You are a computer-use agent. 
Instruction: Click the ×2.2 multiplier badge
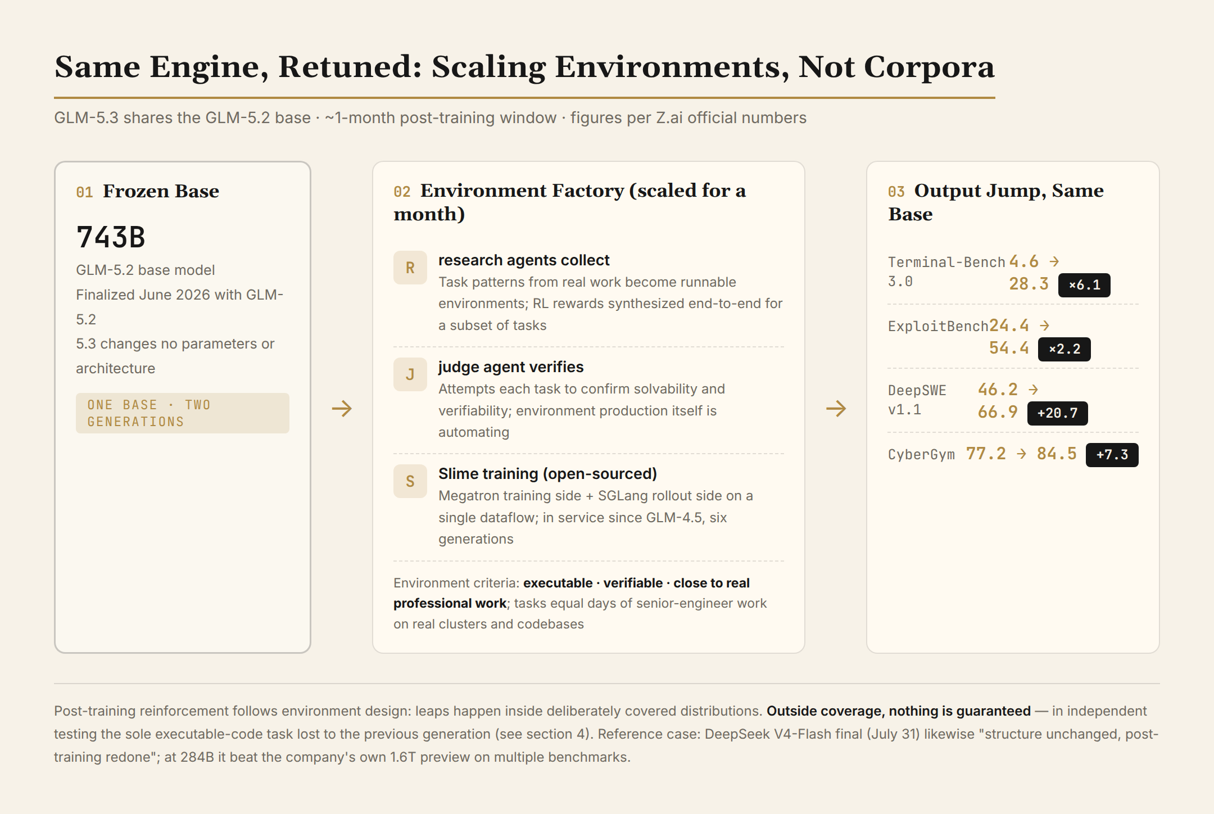(x=1064, y=349)
